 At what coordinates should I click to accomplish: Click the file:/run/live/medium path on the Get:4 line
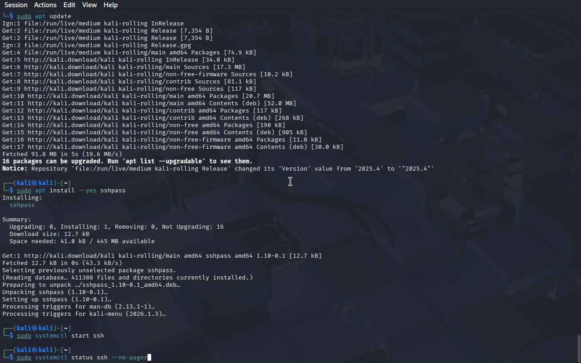[62, 53]
